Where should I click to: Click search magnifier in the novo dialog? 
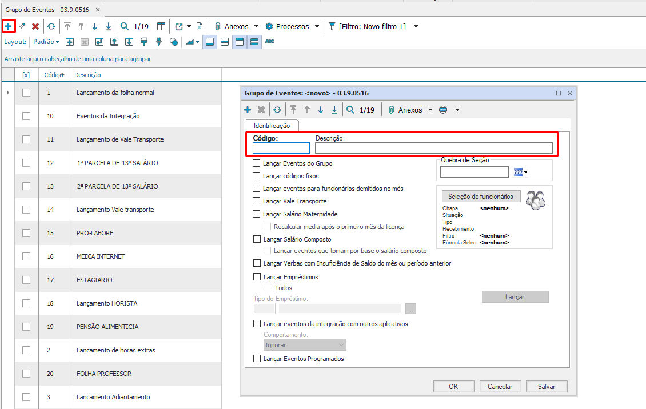(350, 110)
